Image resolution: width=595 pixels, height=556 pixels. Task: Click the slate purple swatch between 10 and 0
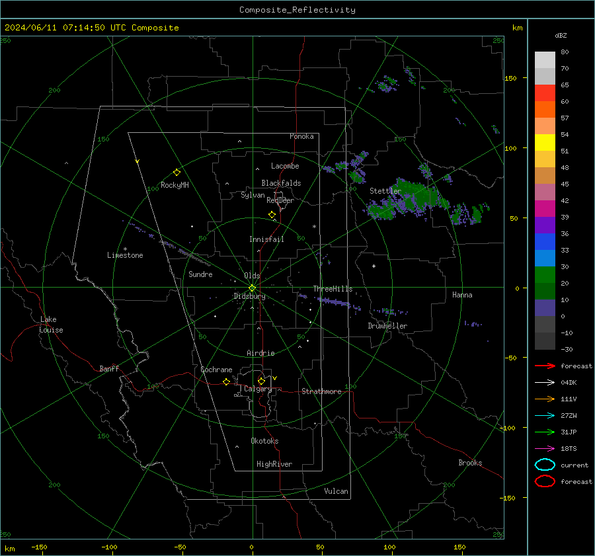[545, 307]
